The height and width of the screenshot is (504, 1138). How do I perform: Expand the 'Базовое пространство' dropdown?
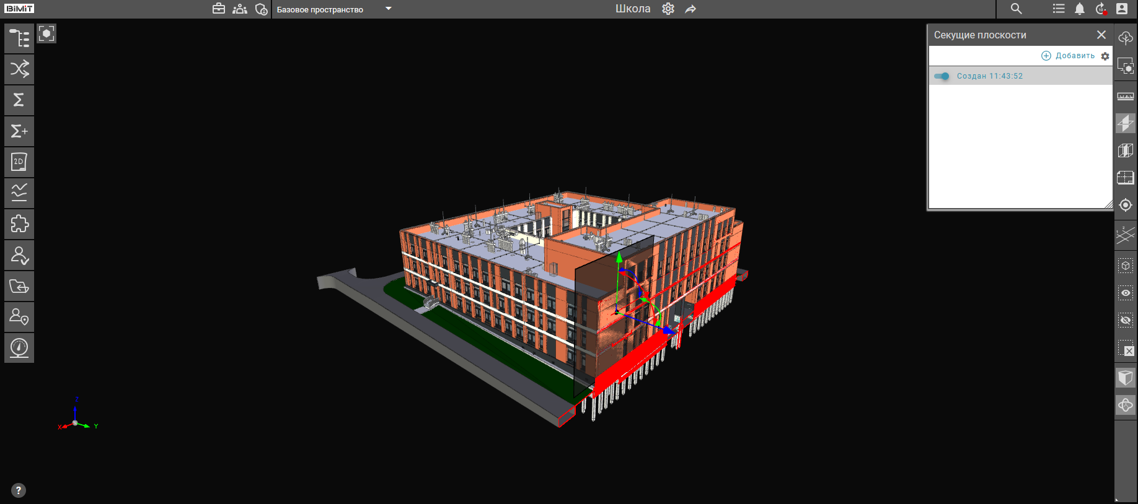tap(389, 9)
